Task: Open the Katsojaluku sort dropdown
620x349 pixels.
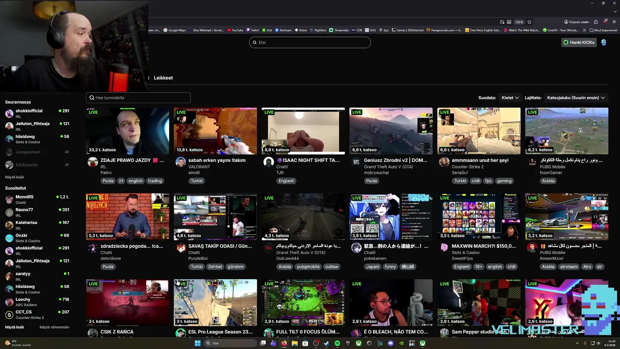Action: (x=576, y=97)
